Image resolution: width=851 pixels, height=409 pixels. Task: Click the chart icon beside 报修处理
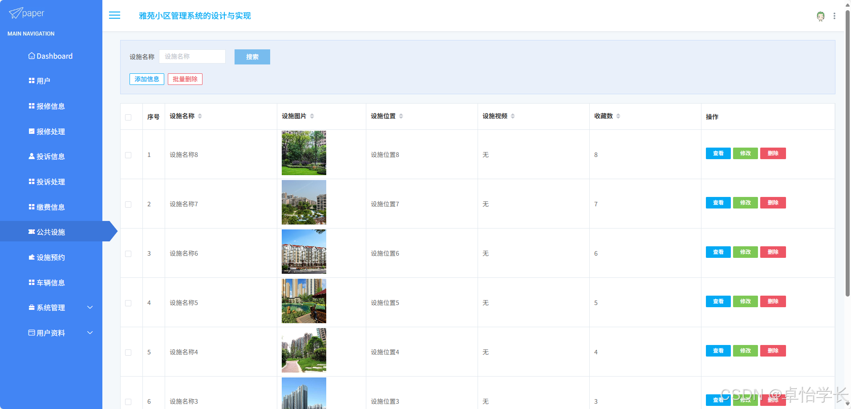32,132
